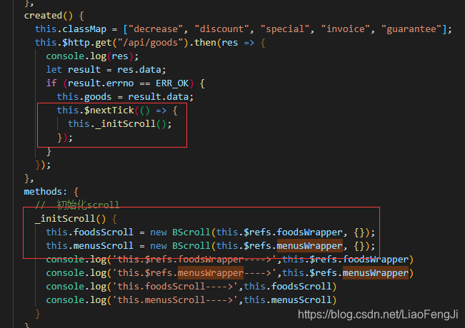
Task: Click the this._initScroll() call inside nextTick
Action: 119,124
